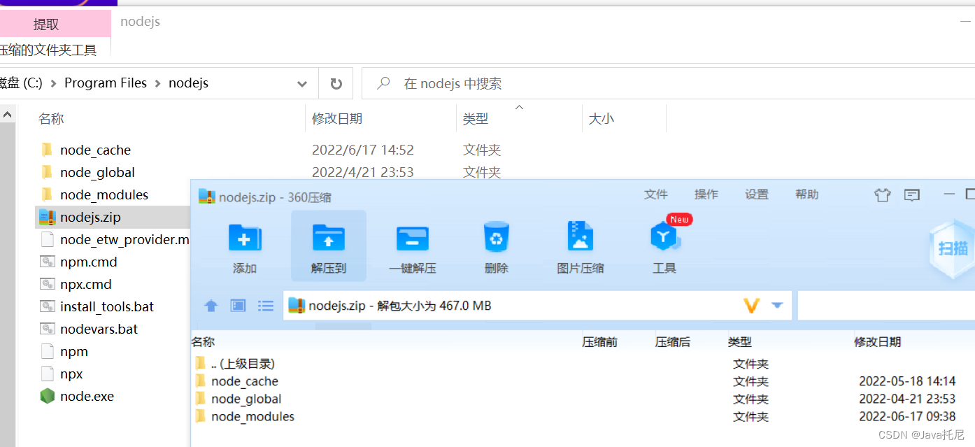
Task: Sort Explorer files by 类型 column
Action: [x=476, y=119]
